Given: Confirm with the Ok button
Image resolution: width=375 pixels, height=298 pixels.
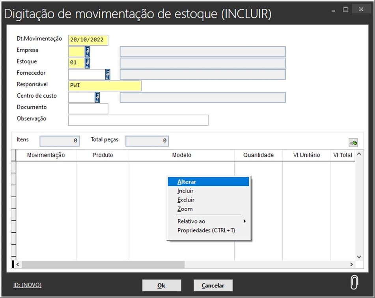Looking at the screenshot, I should [x=161, y=285].
